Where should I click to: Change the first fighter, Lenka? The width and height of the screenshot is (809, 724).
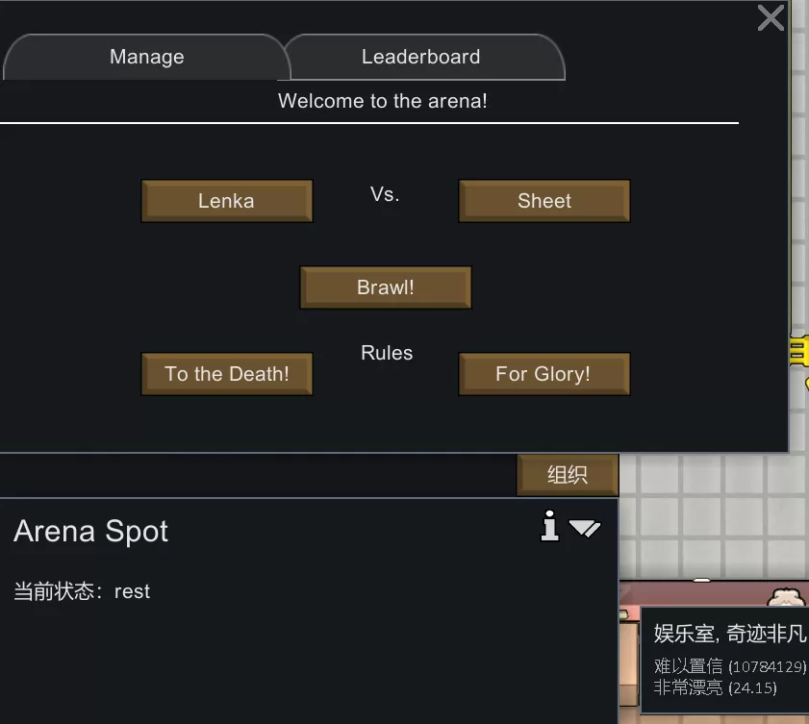[x=226, y=201]
